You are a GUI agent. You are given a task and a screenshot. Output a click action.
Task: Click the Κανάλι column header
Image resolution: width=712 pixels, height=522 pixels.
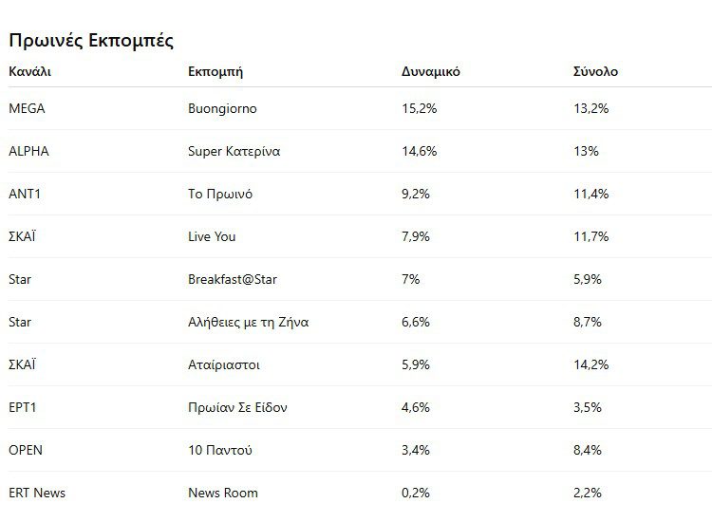coord(30,71)
